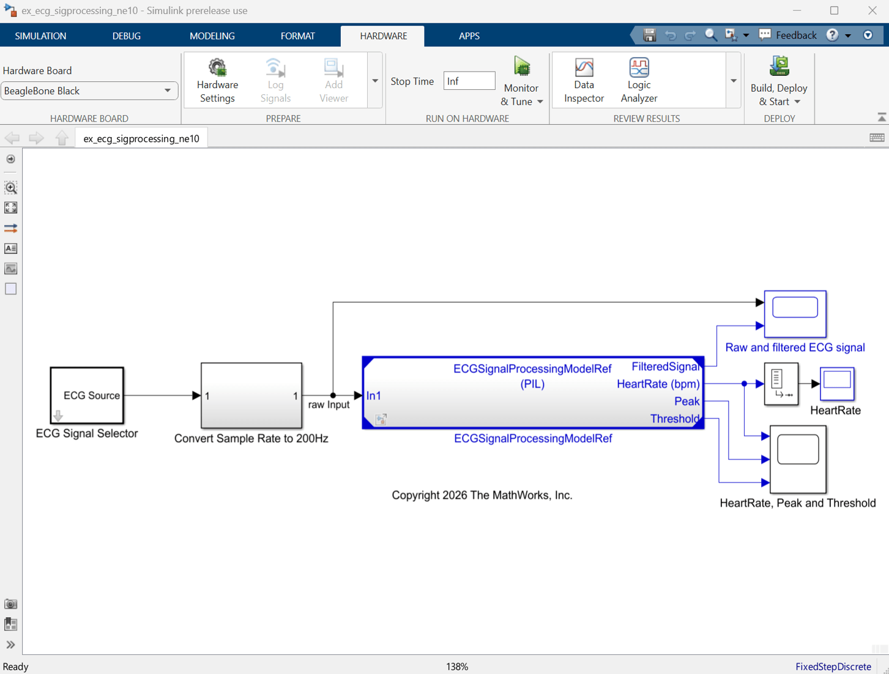
Task: Click Build, Deploy & Start icon
Action: pyautogui.click(x=779, y=67)
